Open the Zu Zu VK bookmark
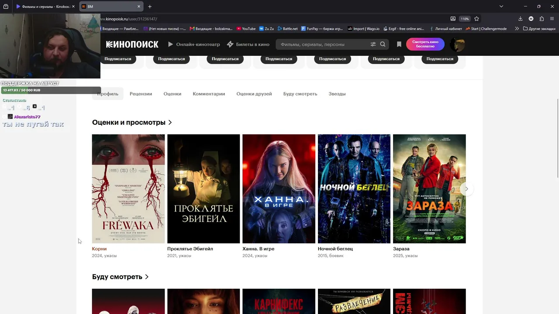Image resolution: width=559 pixels, height=314 pixels. click(266, 29)
